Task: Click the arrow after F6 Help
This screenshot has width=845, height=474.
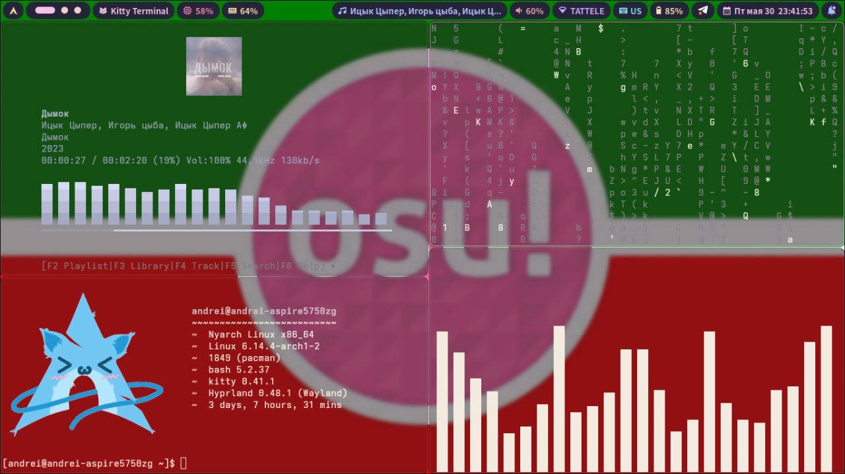Action: tap(333, 266)
